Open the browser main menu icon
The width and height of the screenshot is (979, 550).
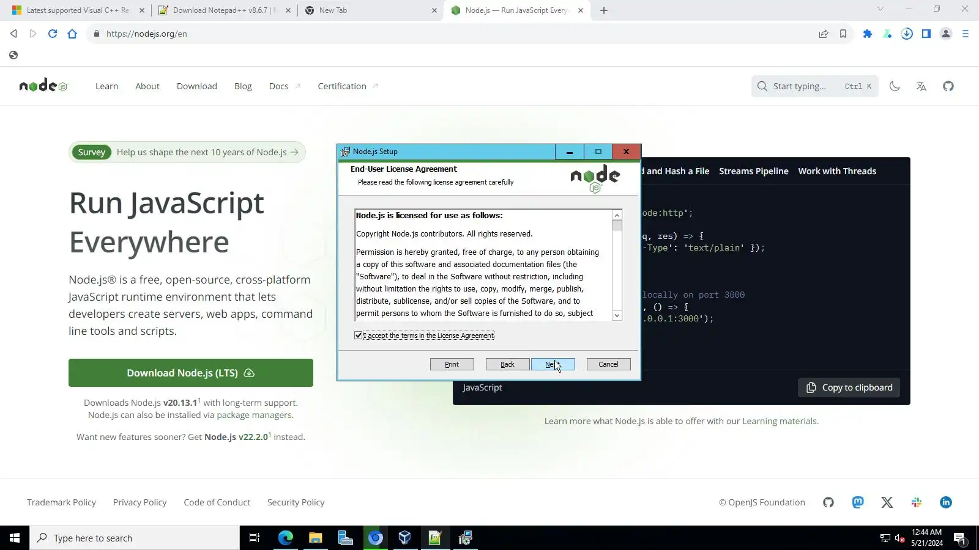click(966, 34)
